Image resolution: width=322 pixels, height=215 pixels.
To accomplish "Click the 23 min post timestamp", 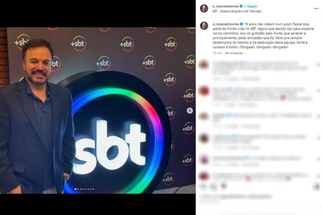I will 217,53.
